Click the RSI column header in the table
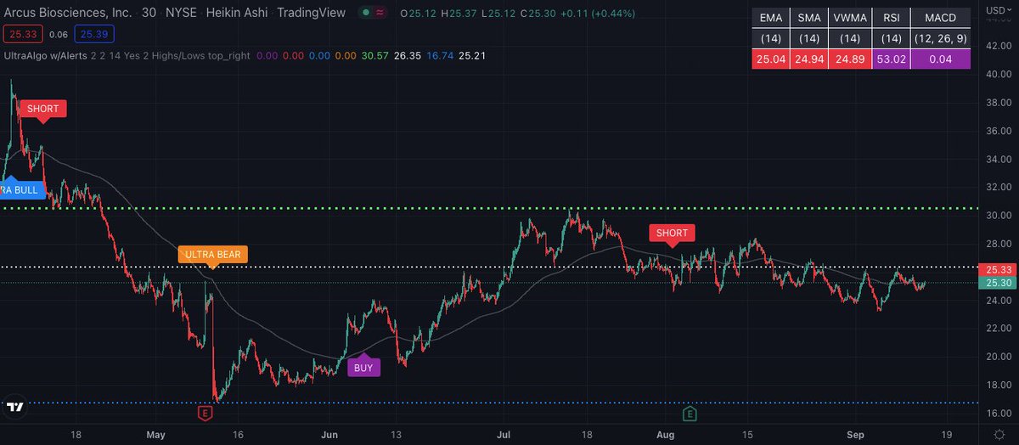The image size is (1019, 445). (x=890, y=19)
